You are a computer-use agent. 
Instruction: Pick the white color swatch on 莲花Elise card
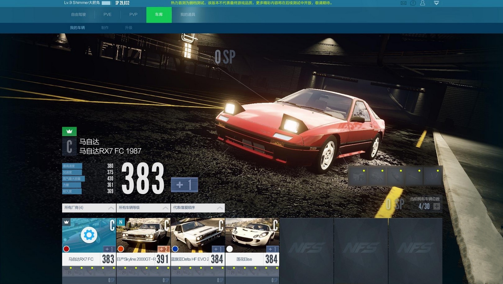point(229,249)
